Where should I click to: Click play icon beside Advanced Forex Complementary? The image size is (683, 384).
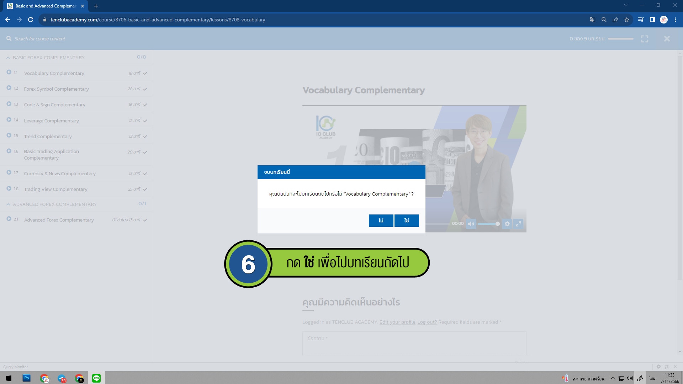point(9,219)
